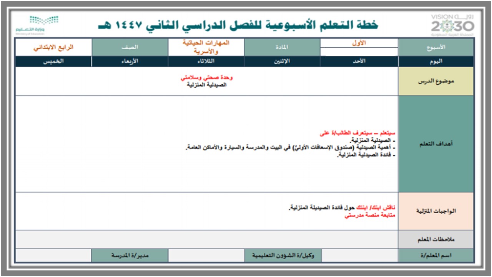
Task: Select the red unit title 'وحدة صحتي وسلامتي'
Action: pos(207,77)
